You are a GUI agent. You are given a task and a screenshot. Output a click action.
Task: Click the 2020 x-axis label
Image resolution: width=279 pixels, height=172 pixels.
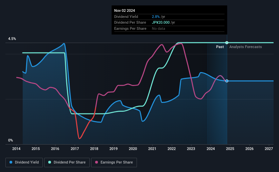pos(133,149)
